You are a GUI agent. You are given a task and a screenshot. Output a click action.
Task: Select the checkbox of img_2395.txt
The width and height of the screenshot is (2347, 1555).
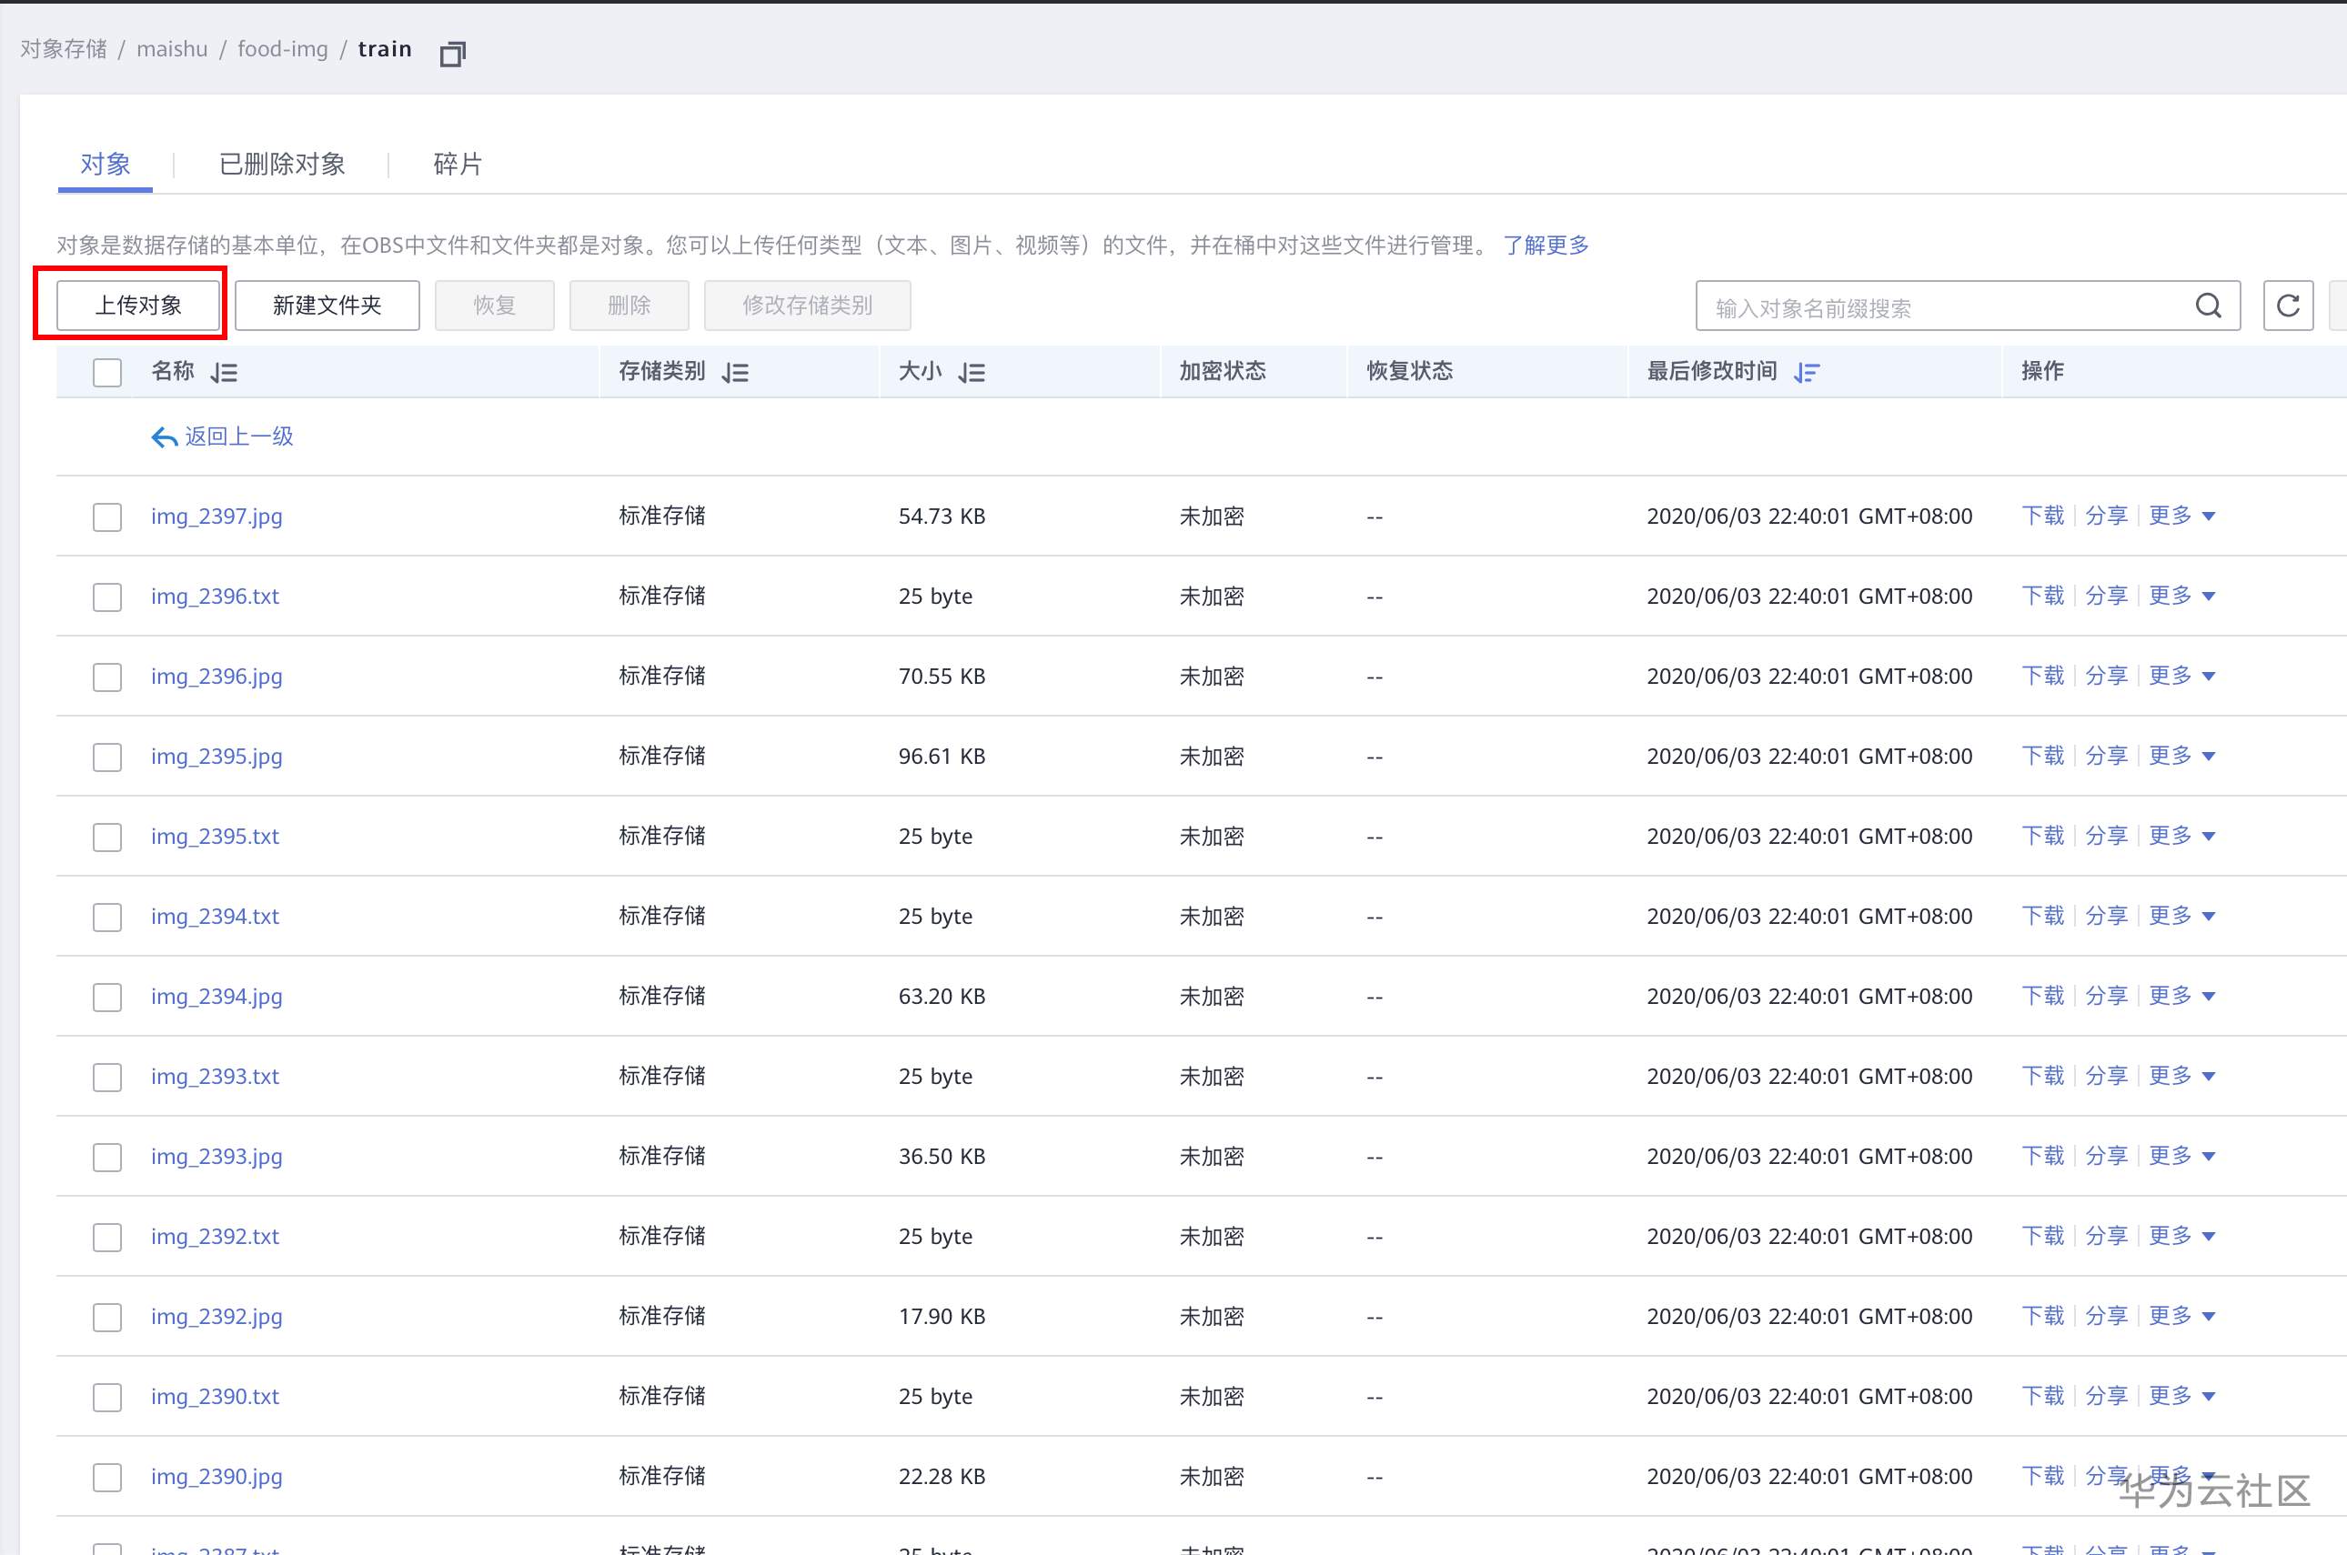(x=106, y=837)
